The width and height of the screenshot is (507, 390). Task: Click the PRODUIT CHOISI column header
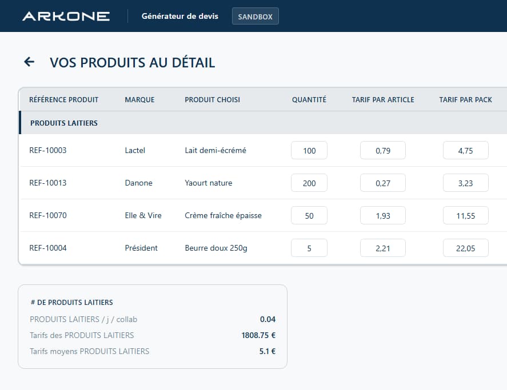[x=213, y=99]
